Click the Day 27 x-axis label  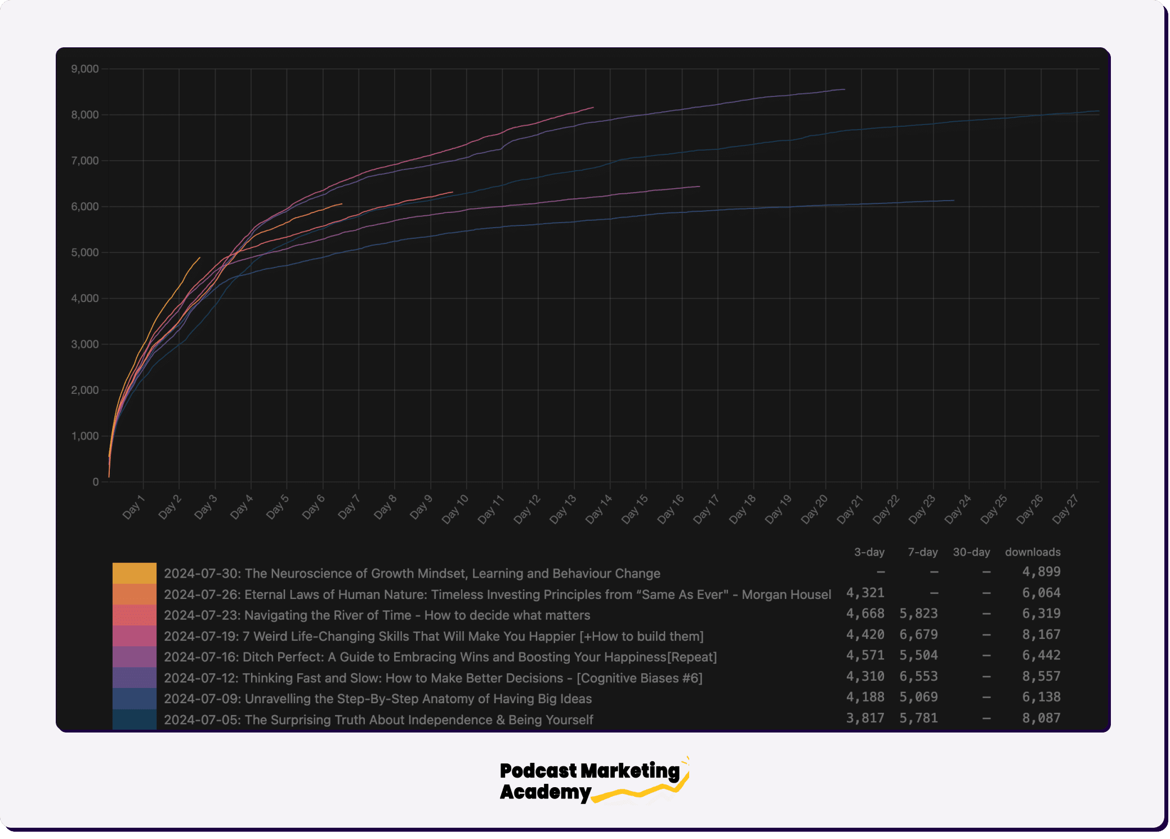[x=1065, y=509]
